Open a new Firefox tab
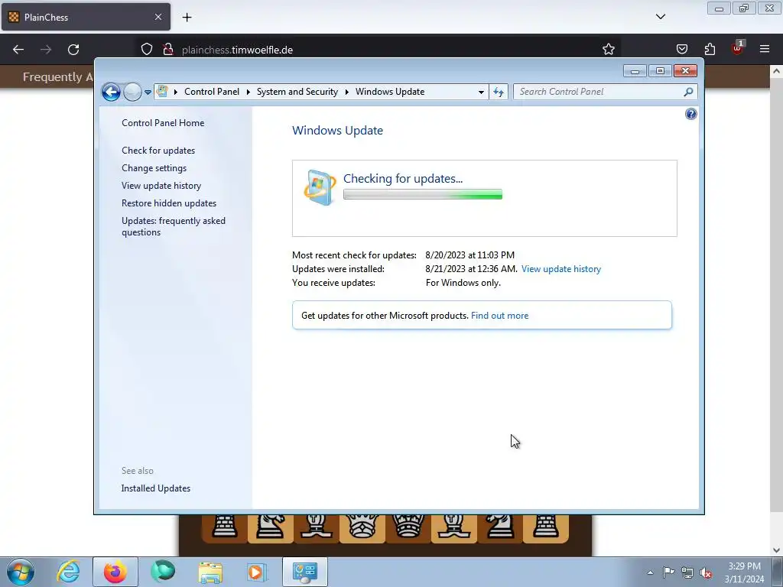Screen dimensions: 783x587 tap(187, 18)
